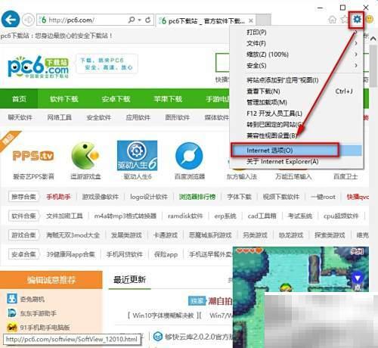Click the logo设计软件 link
378x348 pixels.
(x=149, y=197)
